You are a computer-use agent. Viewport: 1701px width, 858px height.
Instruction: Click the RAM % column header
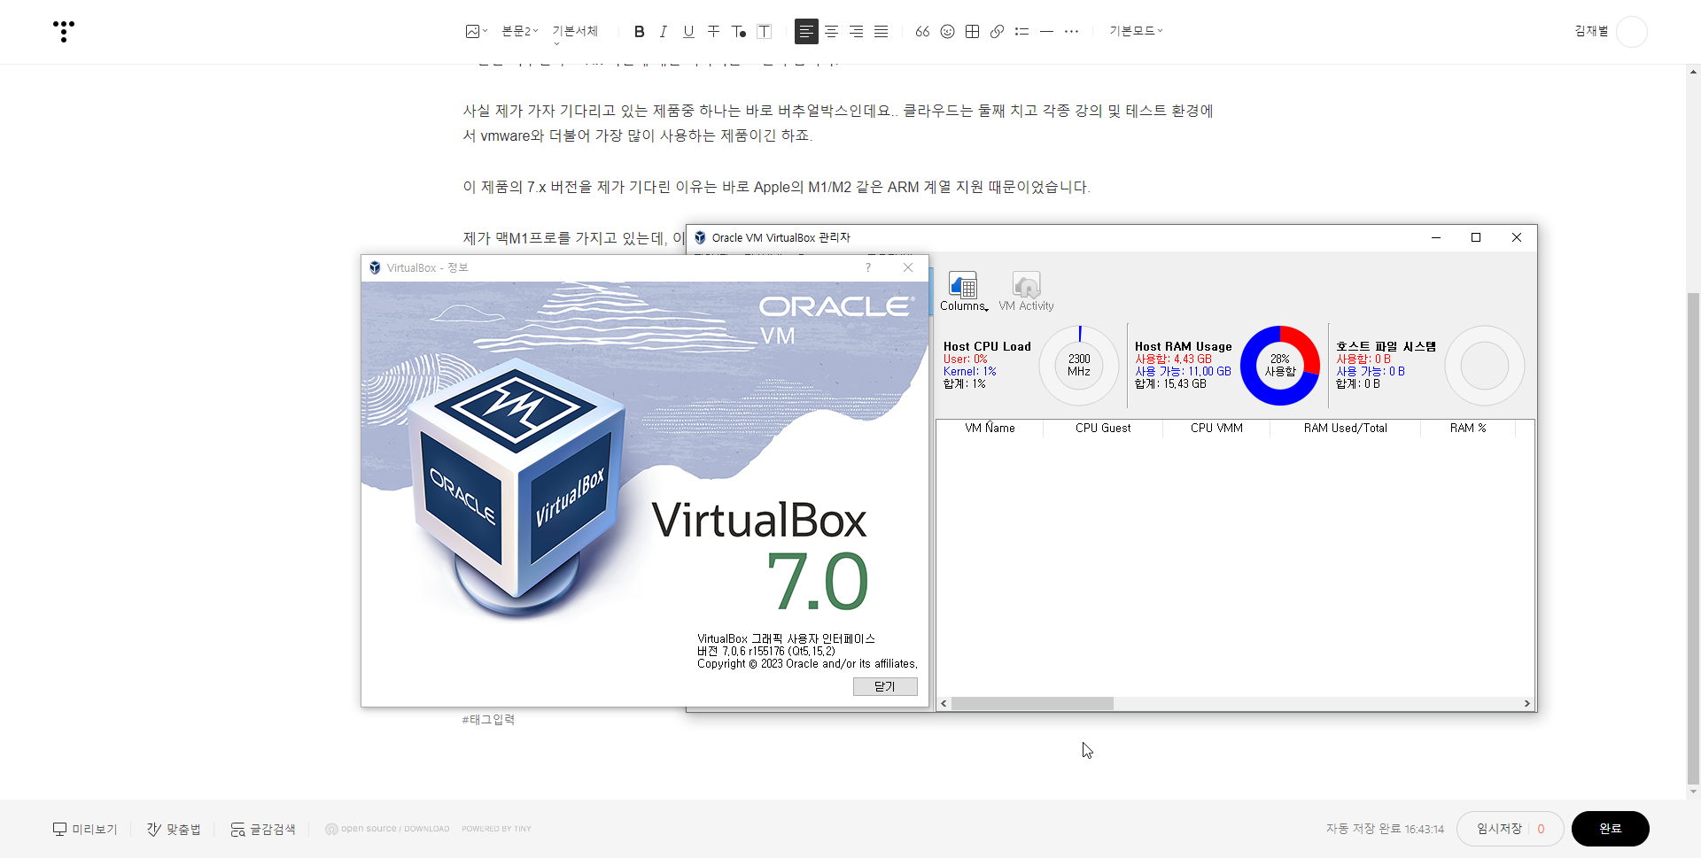[1468, 428]
